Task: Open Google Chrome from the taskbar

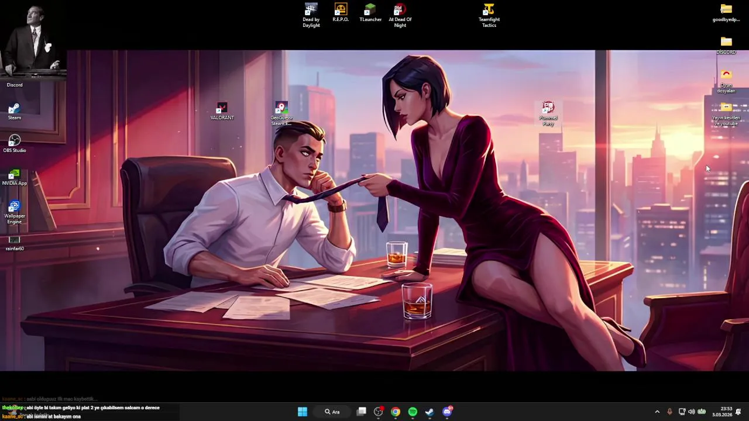Action: tap(396, 412)
